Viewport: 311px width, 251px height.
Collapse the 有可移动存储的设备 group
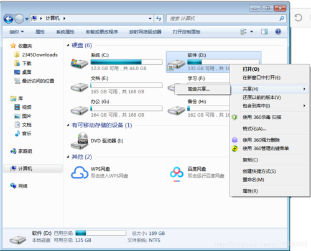(x=68, y=125)
